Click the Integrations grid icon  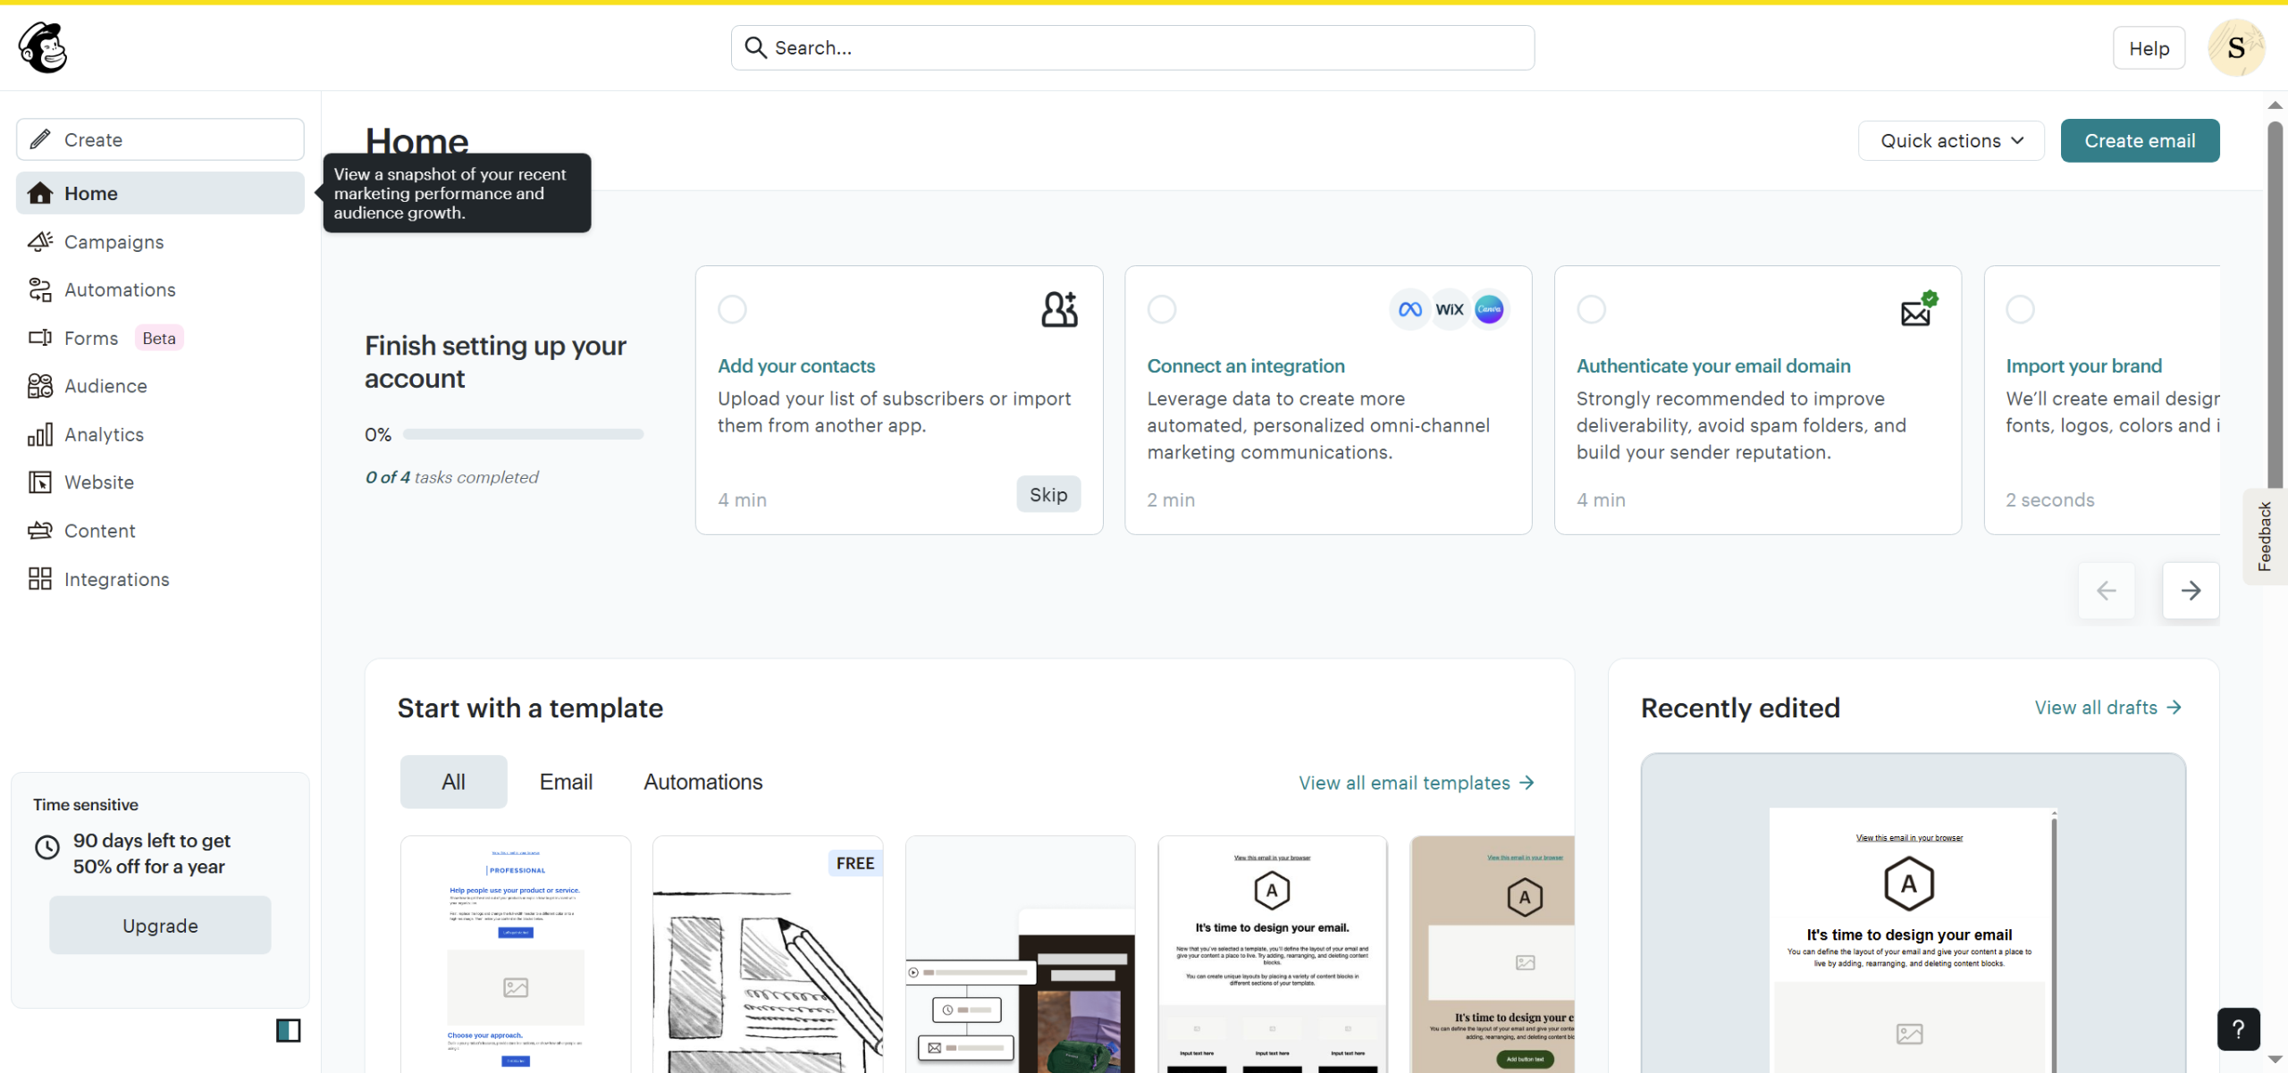coord(40,579)
